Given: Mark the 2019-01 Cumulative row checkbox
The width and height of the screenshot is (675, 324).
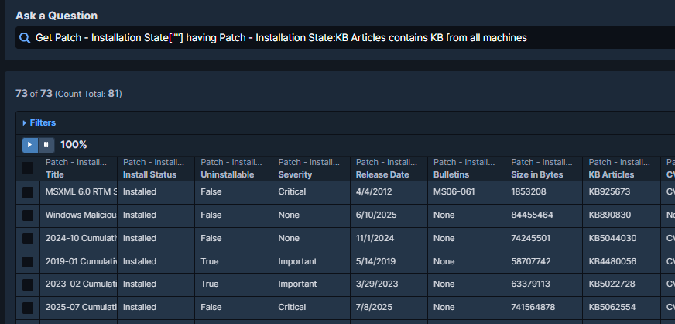Looking at the screenshot, I should tap(28, 261).
